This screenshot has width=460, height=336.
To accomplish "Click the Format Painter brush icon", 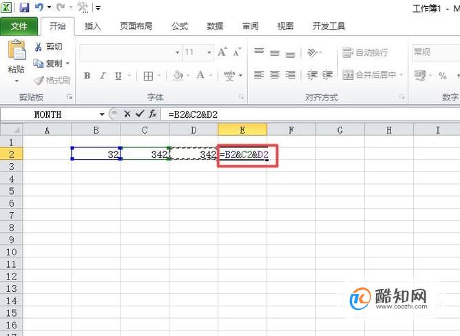I will (x=39, y=80).
